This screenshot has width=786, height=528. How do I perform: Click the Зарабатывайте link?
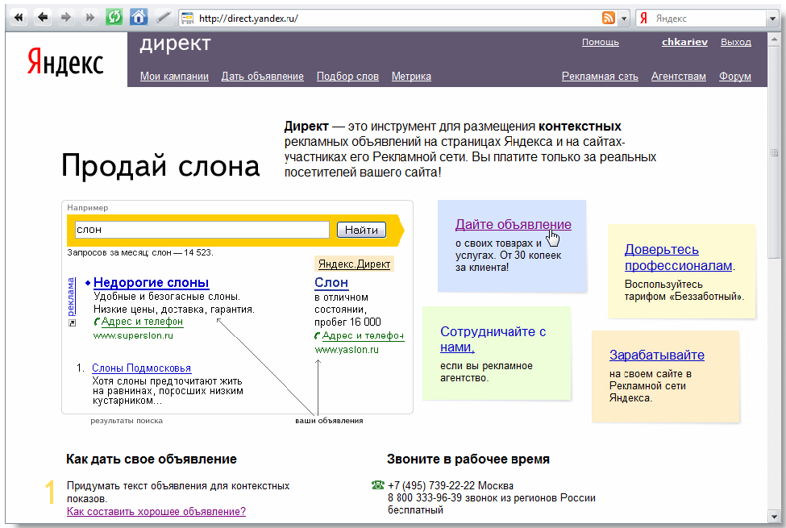657,355
